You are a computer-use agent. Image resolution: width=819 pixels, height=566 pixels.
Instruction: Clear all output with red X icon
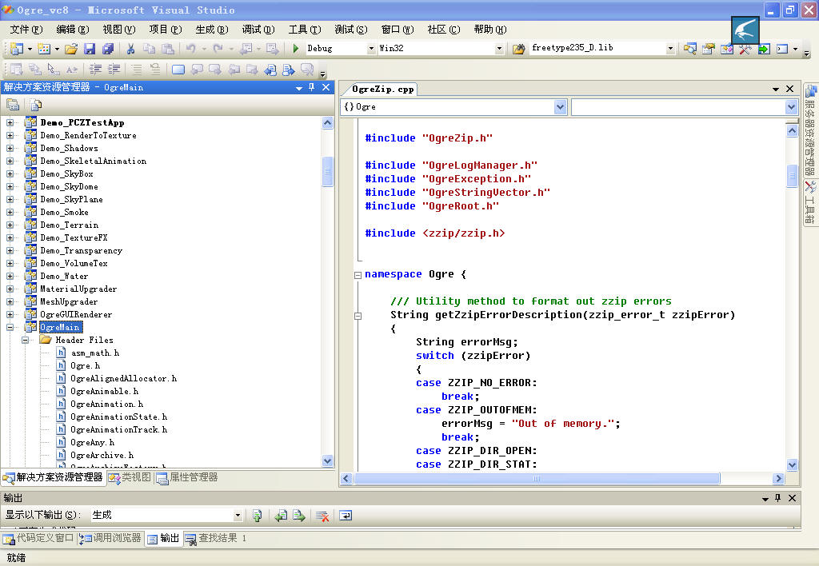323,516
